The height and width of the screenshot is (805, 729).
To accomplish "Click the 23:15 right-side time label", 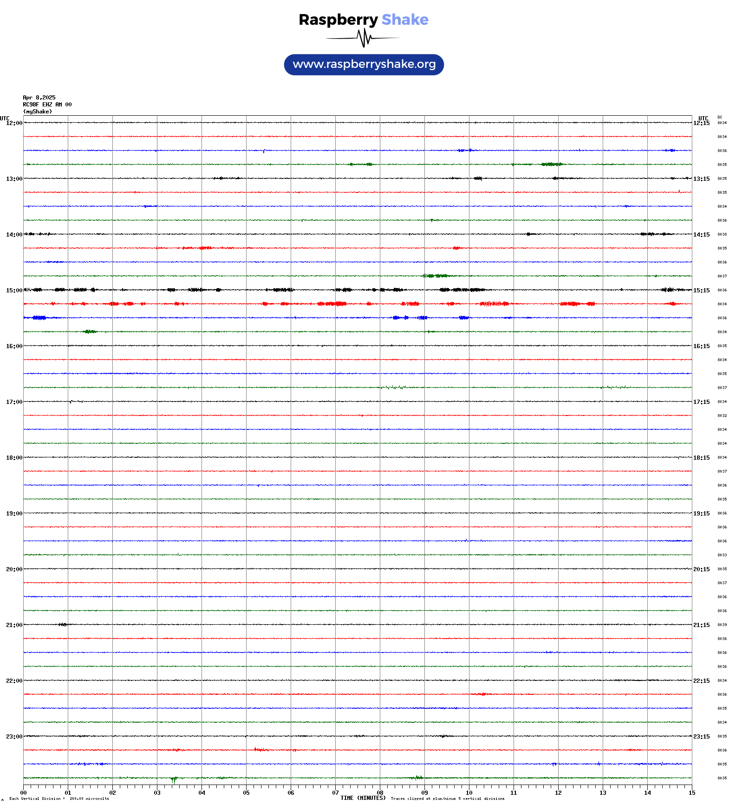I will (x=701, y=737).
